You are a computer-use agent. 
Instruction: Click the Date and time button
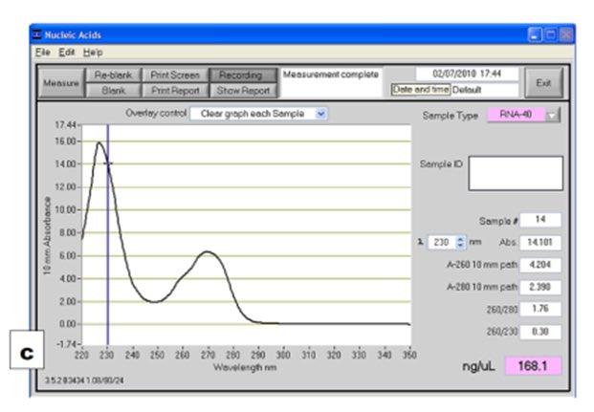click(421, 90)
